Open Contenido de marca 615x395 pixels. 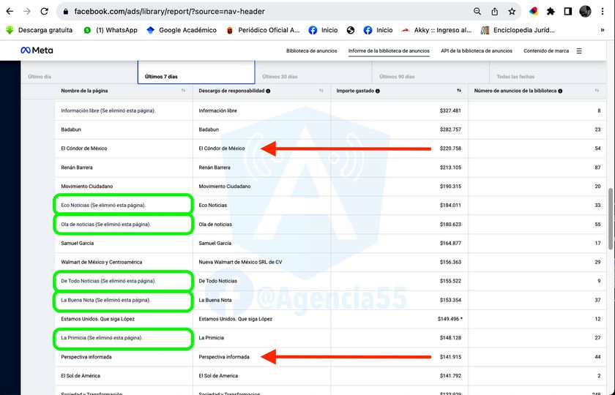[x=546, y=51]
